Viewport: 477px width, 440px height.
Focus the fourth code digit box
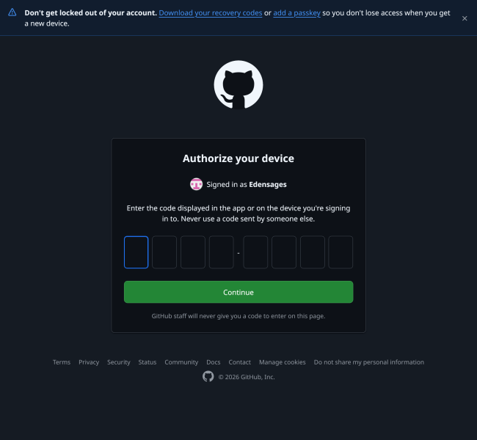coord(221,252)
